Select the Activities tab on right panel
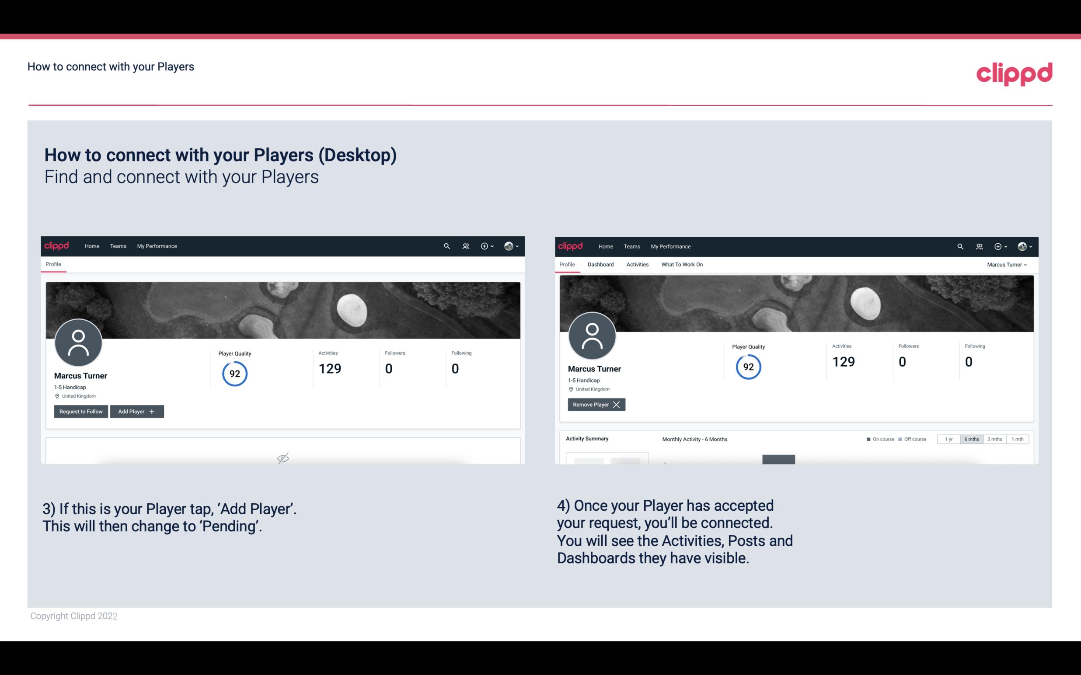1081x675 pixels. coord(638,264)
